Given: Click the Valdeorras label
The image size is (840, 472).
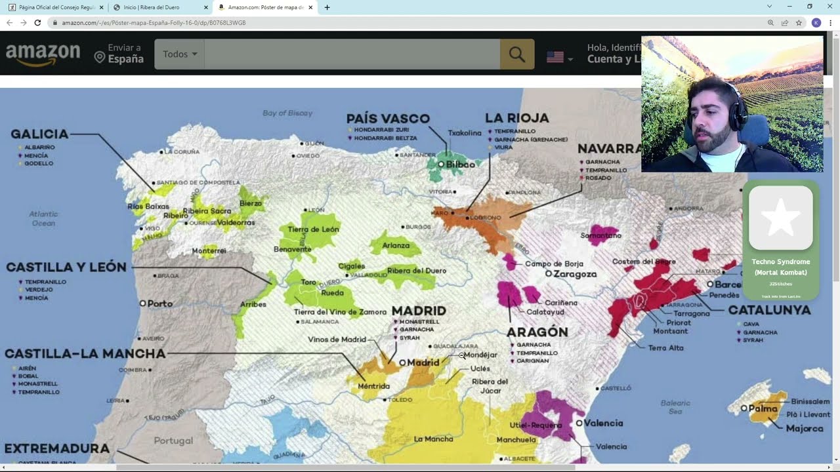Looking at the screenshot, I should (236, 222).
